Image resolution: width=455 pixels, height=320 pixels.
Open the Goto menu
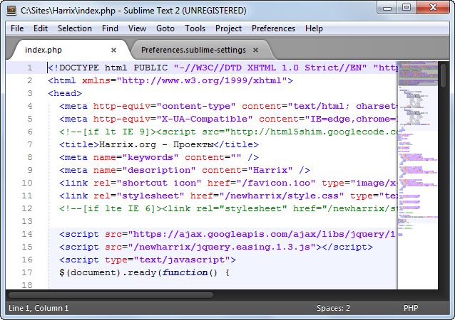(x=165, y=28)
